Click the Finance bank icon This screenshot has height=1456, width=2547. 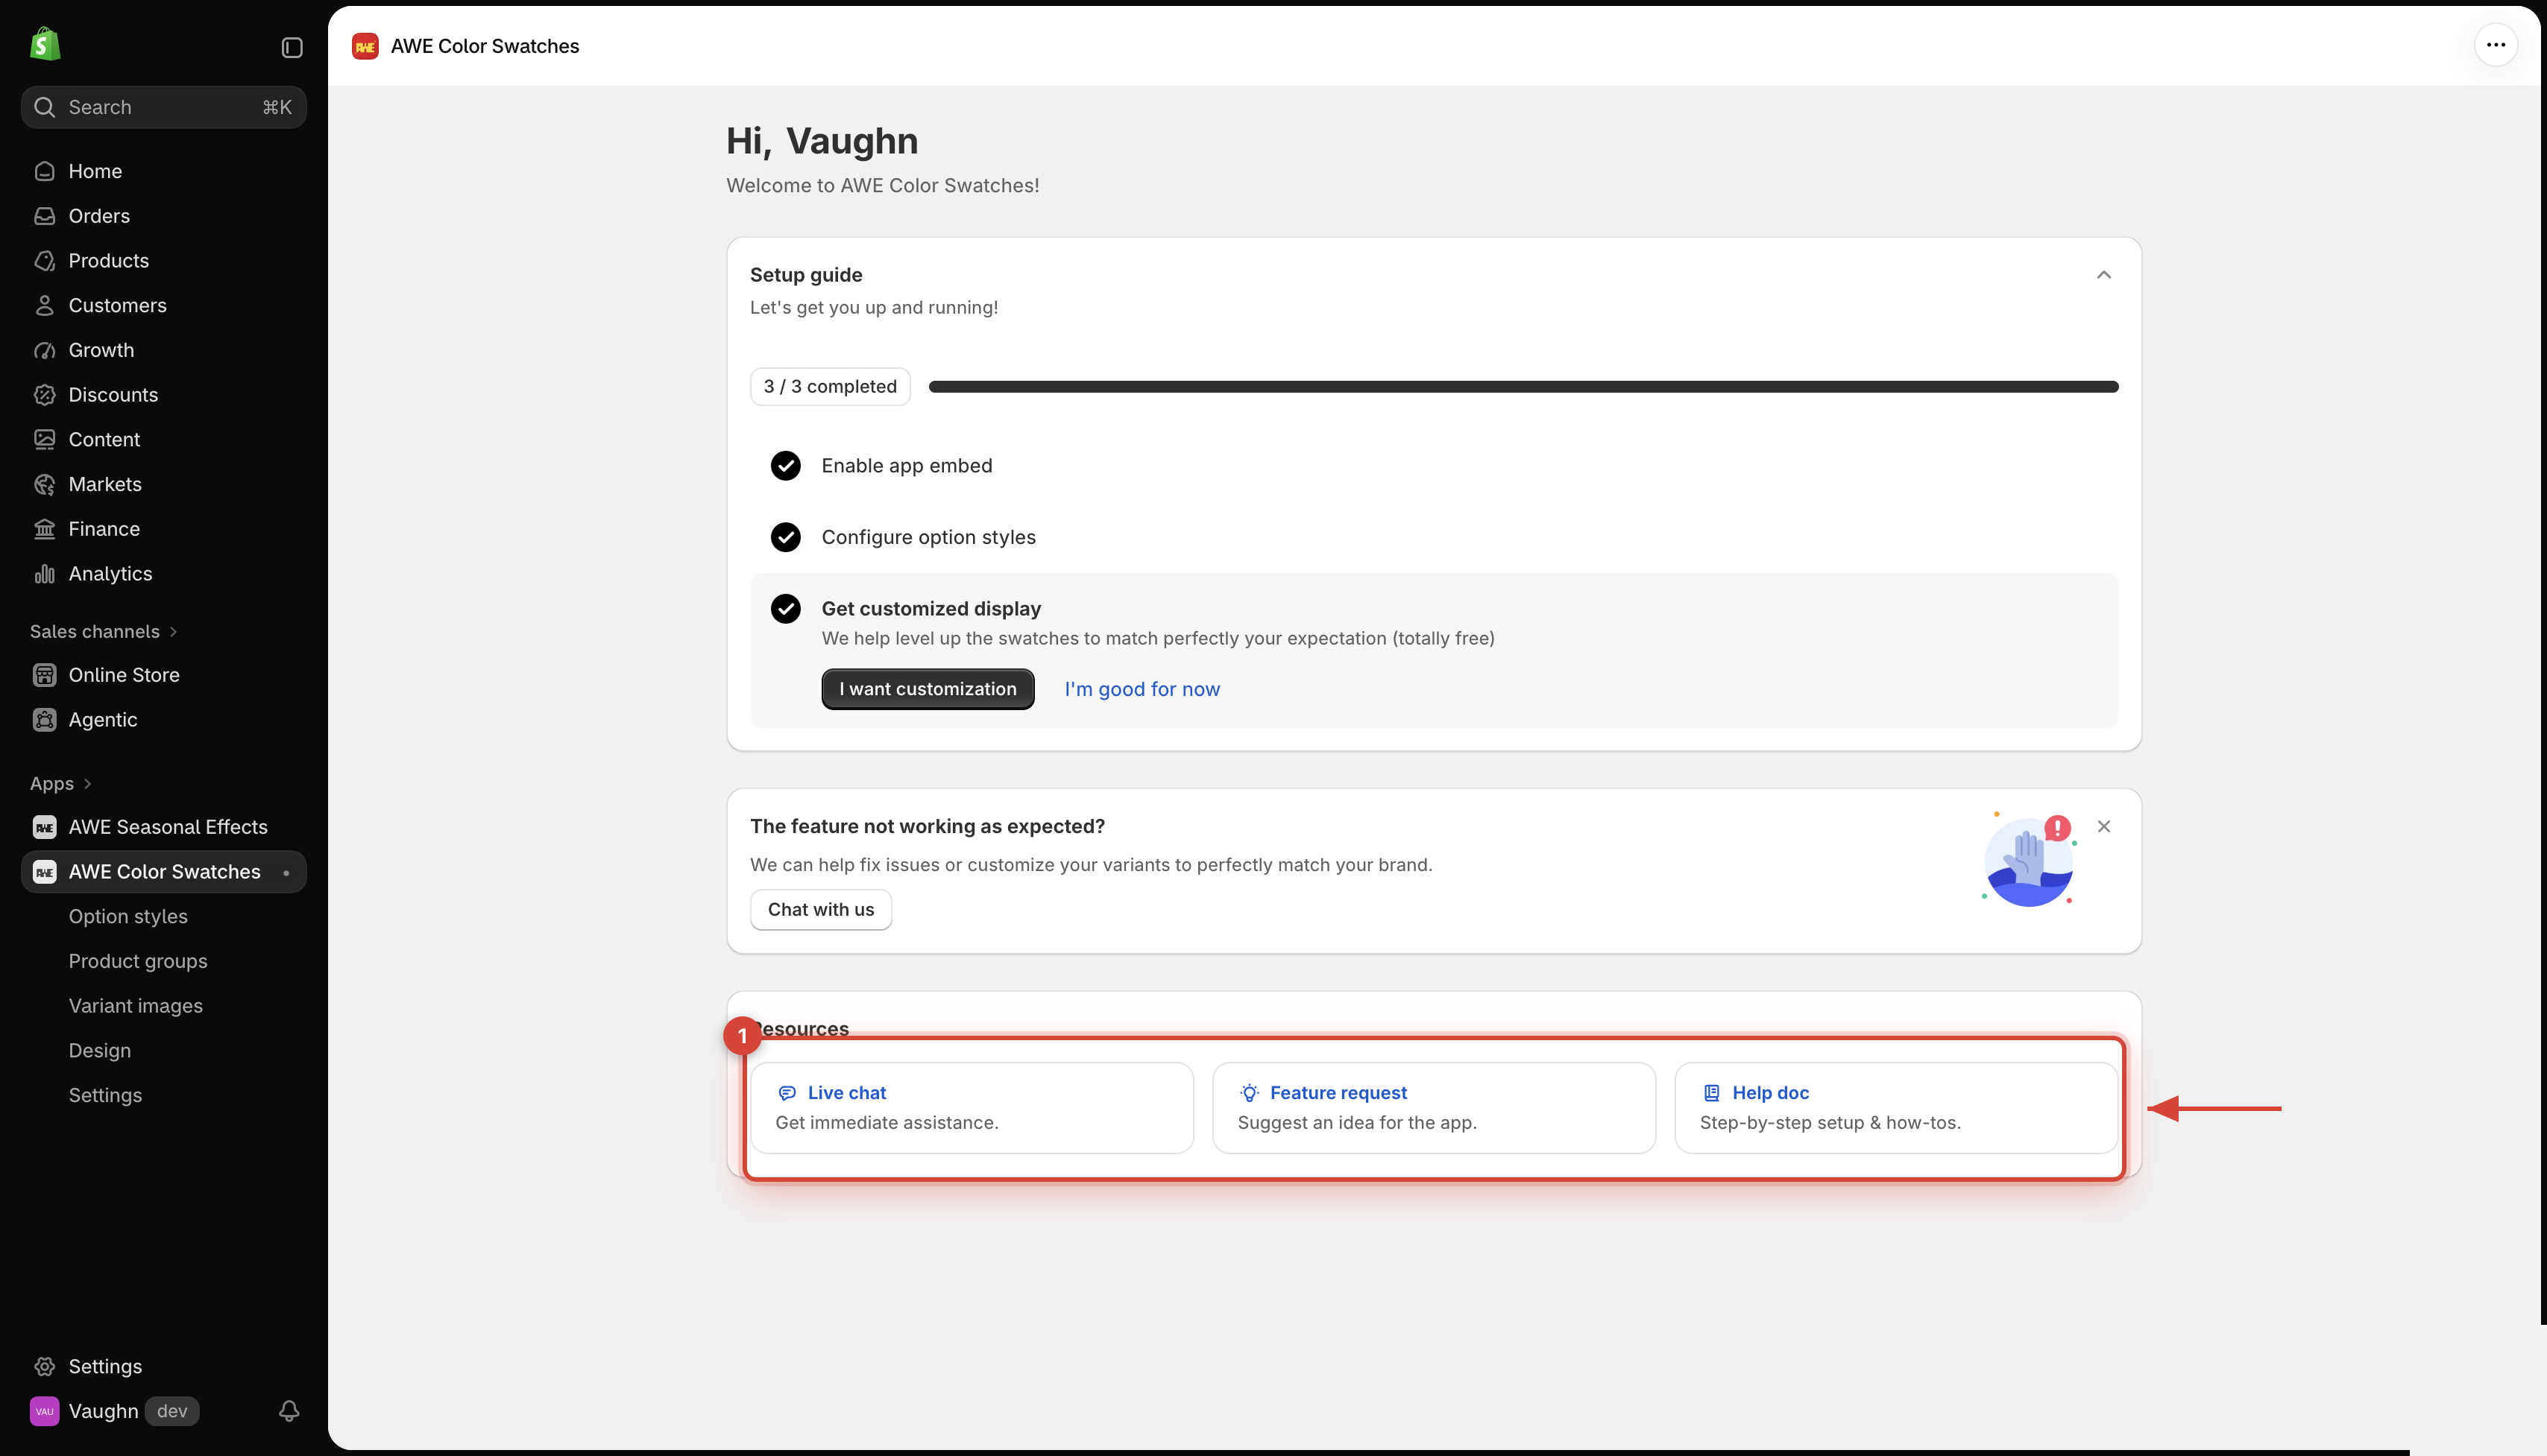click(x=44, y=529)
